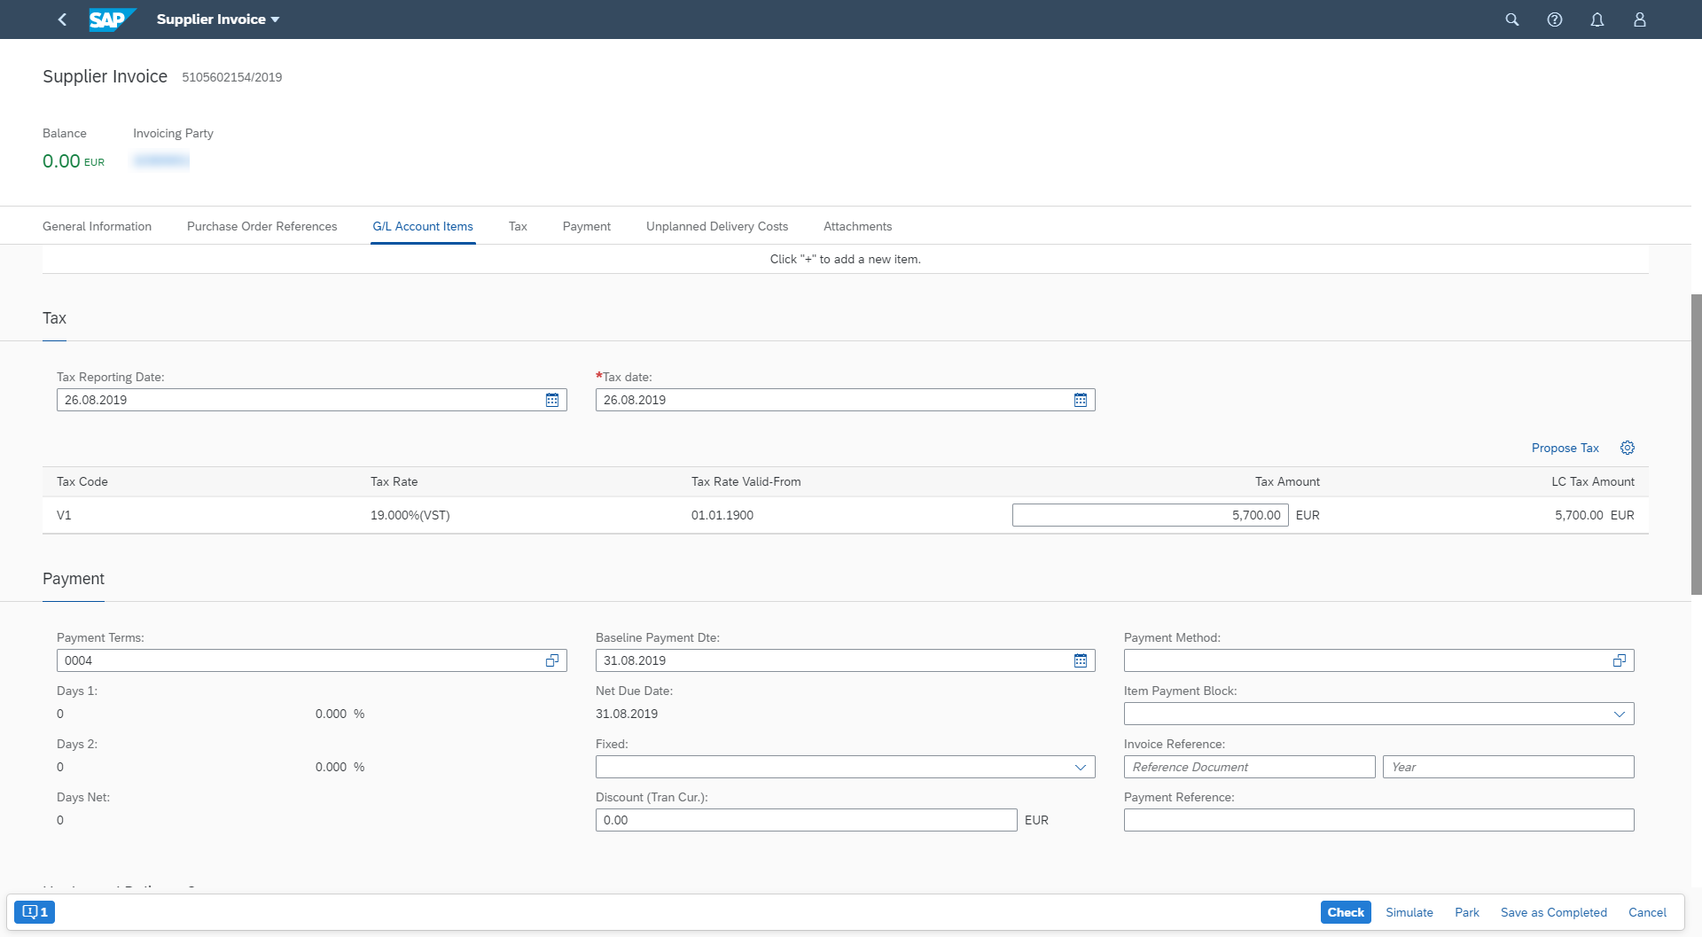
Task: Click the 01.01.1900 valid-from date
Action: tap(722, 515)
